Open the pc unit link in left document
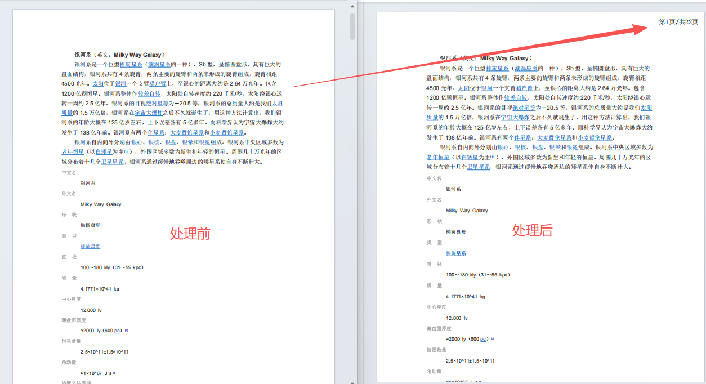The height and width of the screenshot is (384, 706). 118,331
